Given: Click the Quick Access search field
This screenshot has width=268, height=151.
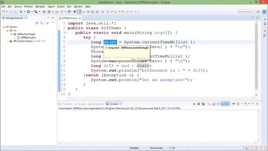Looking at the screenshot, I should coord(245,12).
